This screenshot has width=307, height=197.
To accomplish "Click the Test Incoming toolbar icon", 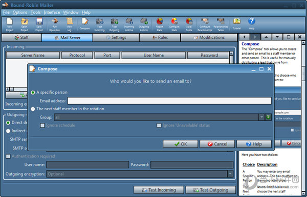I will [99, 24].
